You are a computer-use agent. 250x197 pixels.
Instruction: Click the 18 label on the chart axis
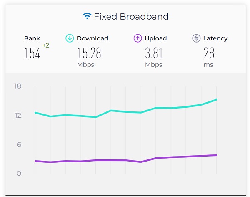click(x=17, y=86)
